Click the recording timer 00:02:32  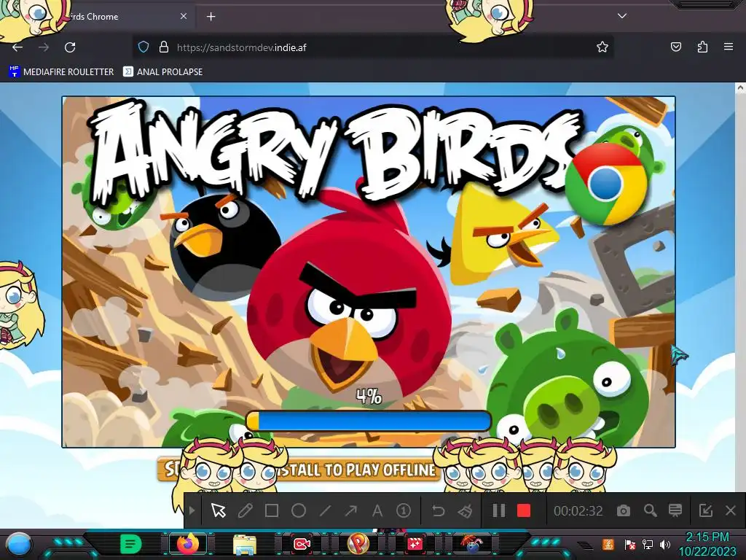click(x=578, y=511)
